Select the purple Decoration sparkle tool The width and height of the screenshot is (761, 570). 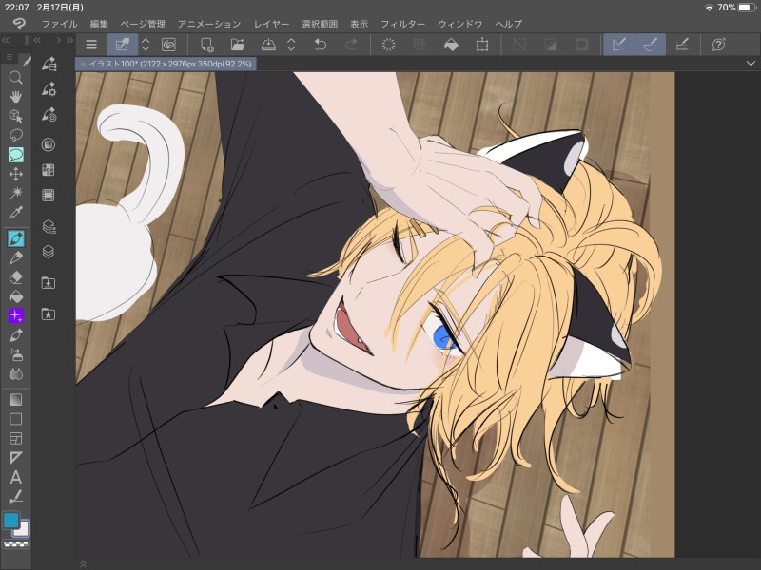[15, 316]
